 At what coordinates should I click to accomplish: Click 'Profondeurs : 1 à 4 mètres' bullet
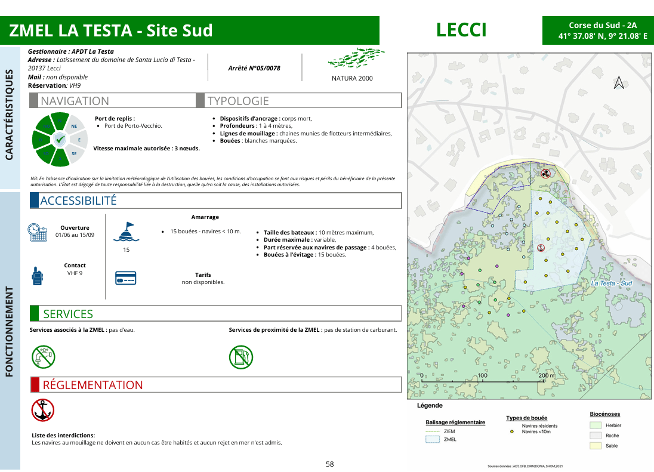pos(256,125)
